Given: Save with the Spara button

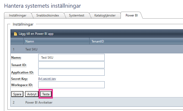Looking at the screenshot, I should pos(17,94).
